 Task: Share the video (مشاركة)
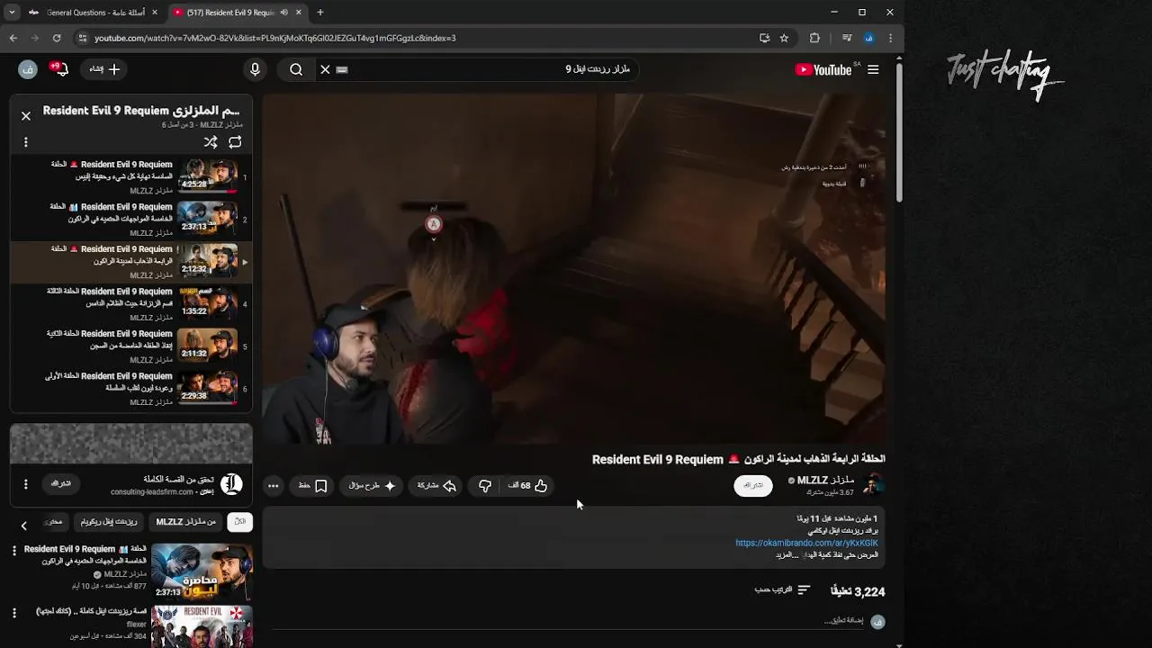point(436,486)
